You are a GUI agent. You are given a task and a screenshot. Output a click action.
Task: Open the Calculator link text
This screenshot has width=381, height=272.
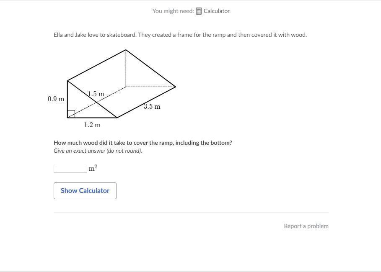tap(216, 11)
